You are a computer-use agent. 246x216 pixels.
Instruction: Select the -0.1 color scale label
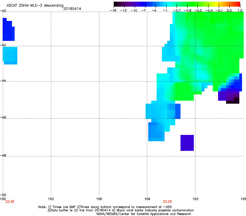click(x=219, y=11)
